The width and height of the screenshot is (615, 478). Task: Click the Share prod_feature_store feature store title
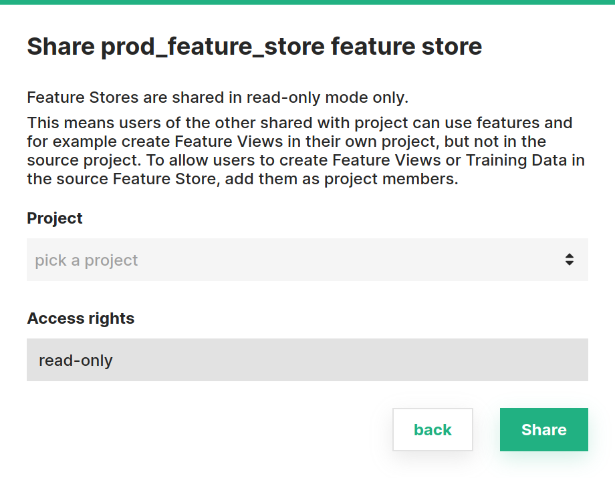click(x=254, y=46)
